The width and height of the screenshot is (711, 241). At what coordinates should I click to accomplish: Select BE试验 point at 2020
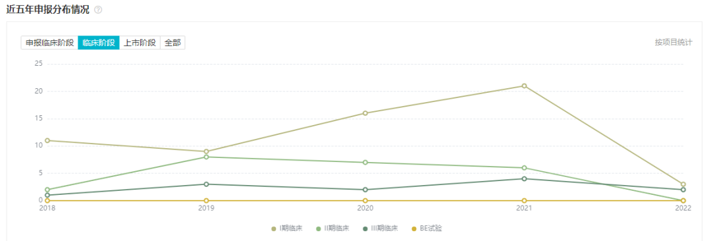(365, 201)
